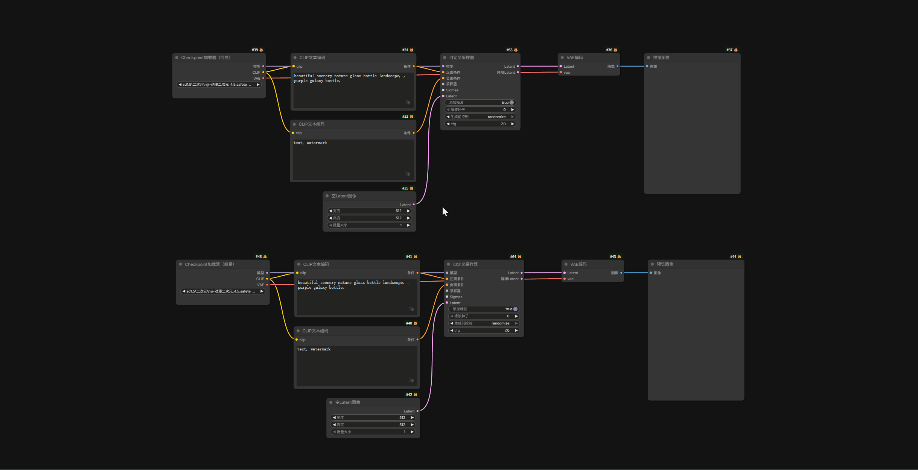The width and height of the screenshot is (918, 470).
Task: Click sparkle icon in node #34 prompt box
Action: click(x=408, y=102)
